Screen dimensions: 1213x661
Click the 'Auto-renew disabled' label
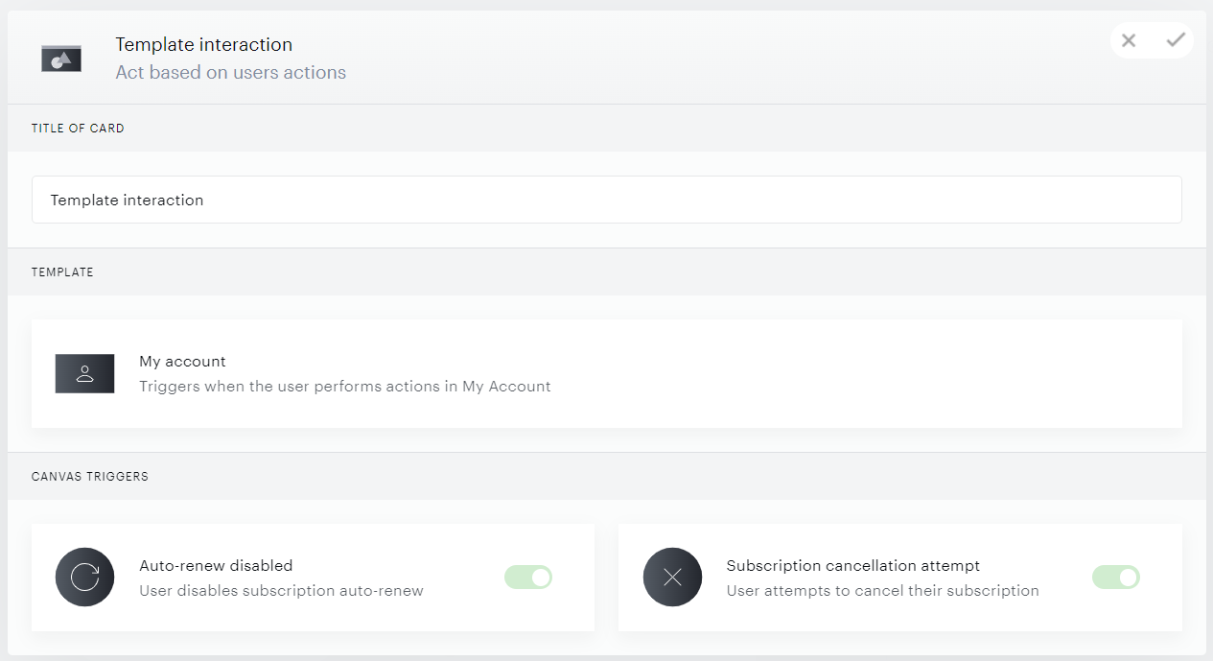pyautogui.click(x=216, y=566)
